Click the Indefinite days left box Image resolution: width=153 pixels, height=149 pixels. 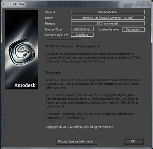82,35
